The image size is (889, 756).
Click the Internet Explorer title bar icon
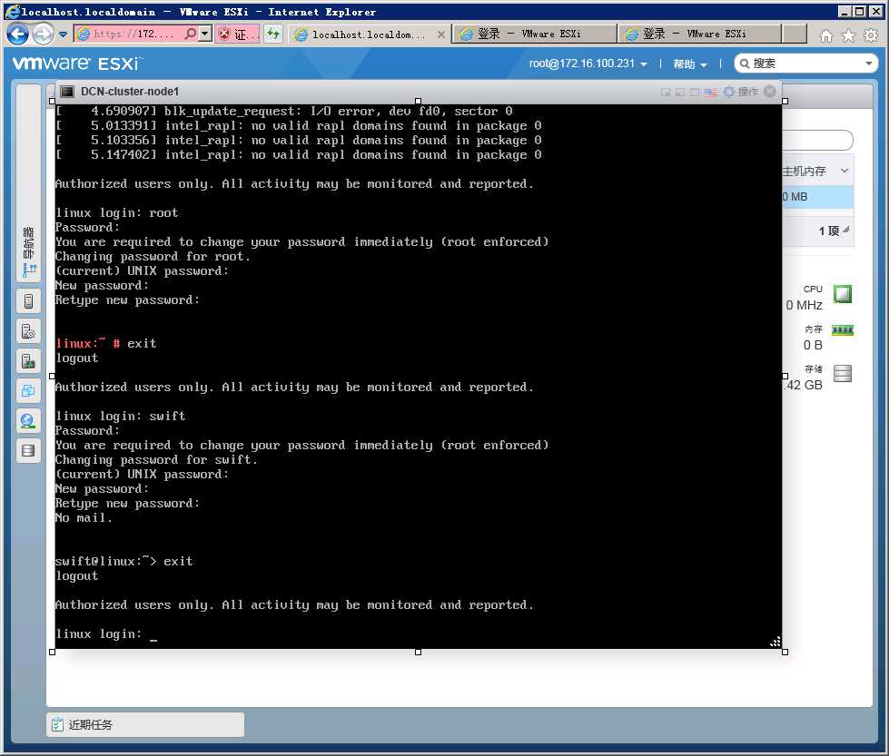click(13, 11)
